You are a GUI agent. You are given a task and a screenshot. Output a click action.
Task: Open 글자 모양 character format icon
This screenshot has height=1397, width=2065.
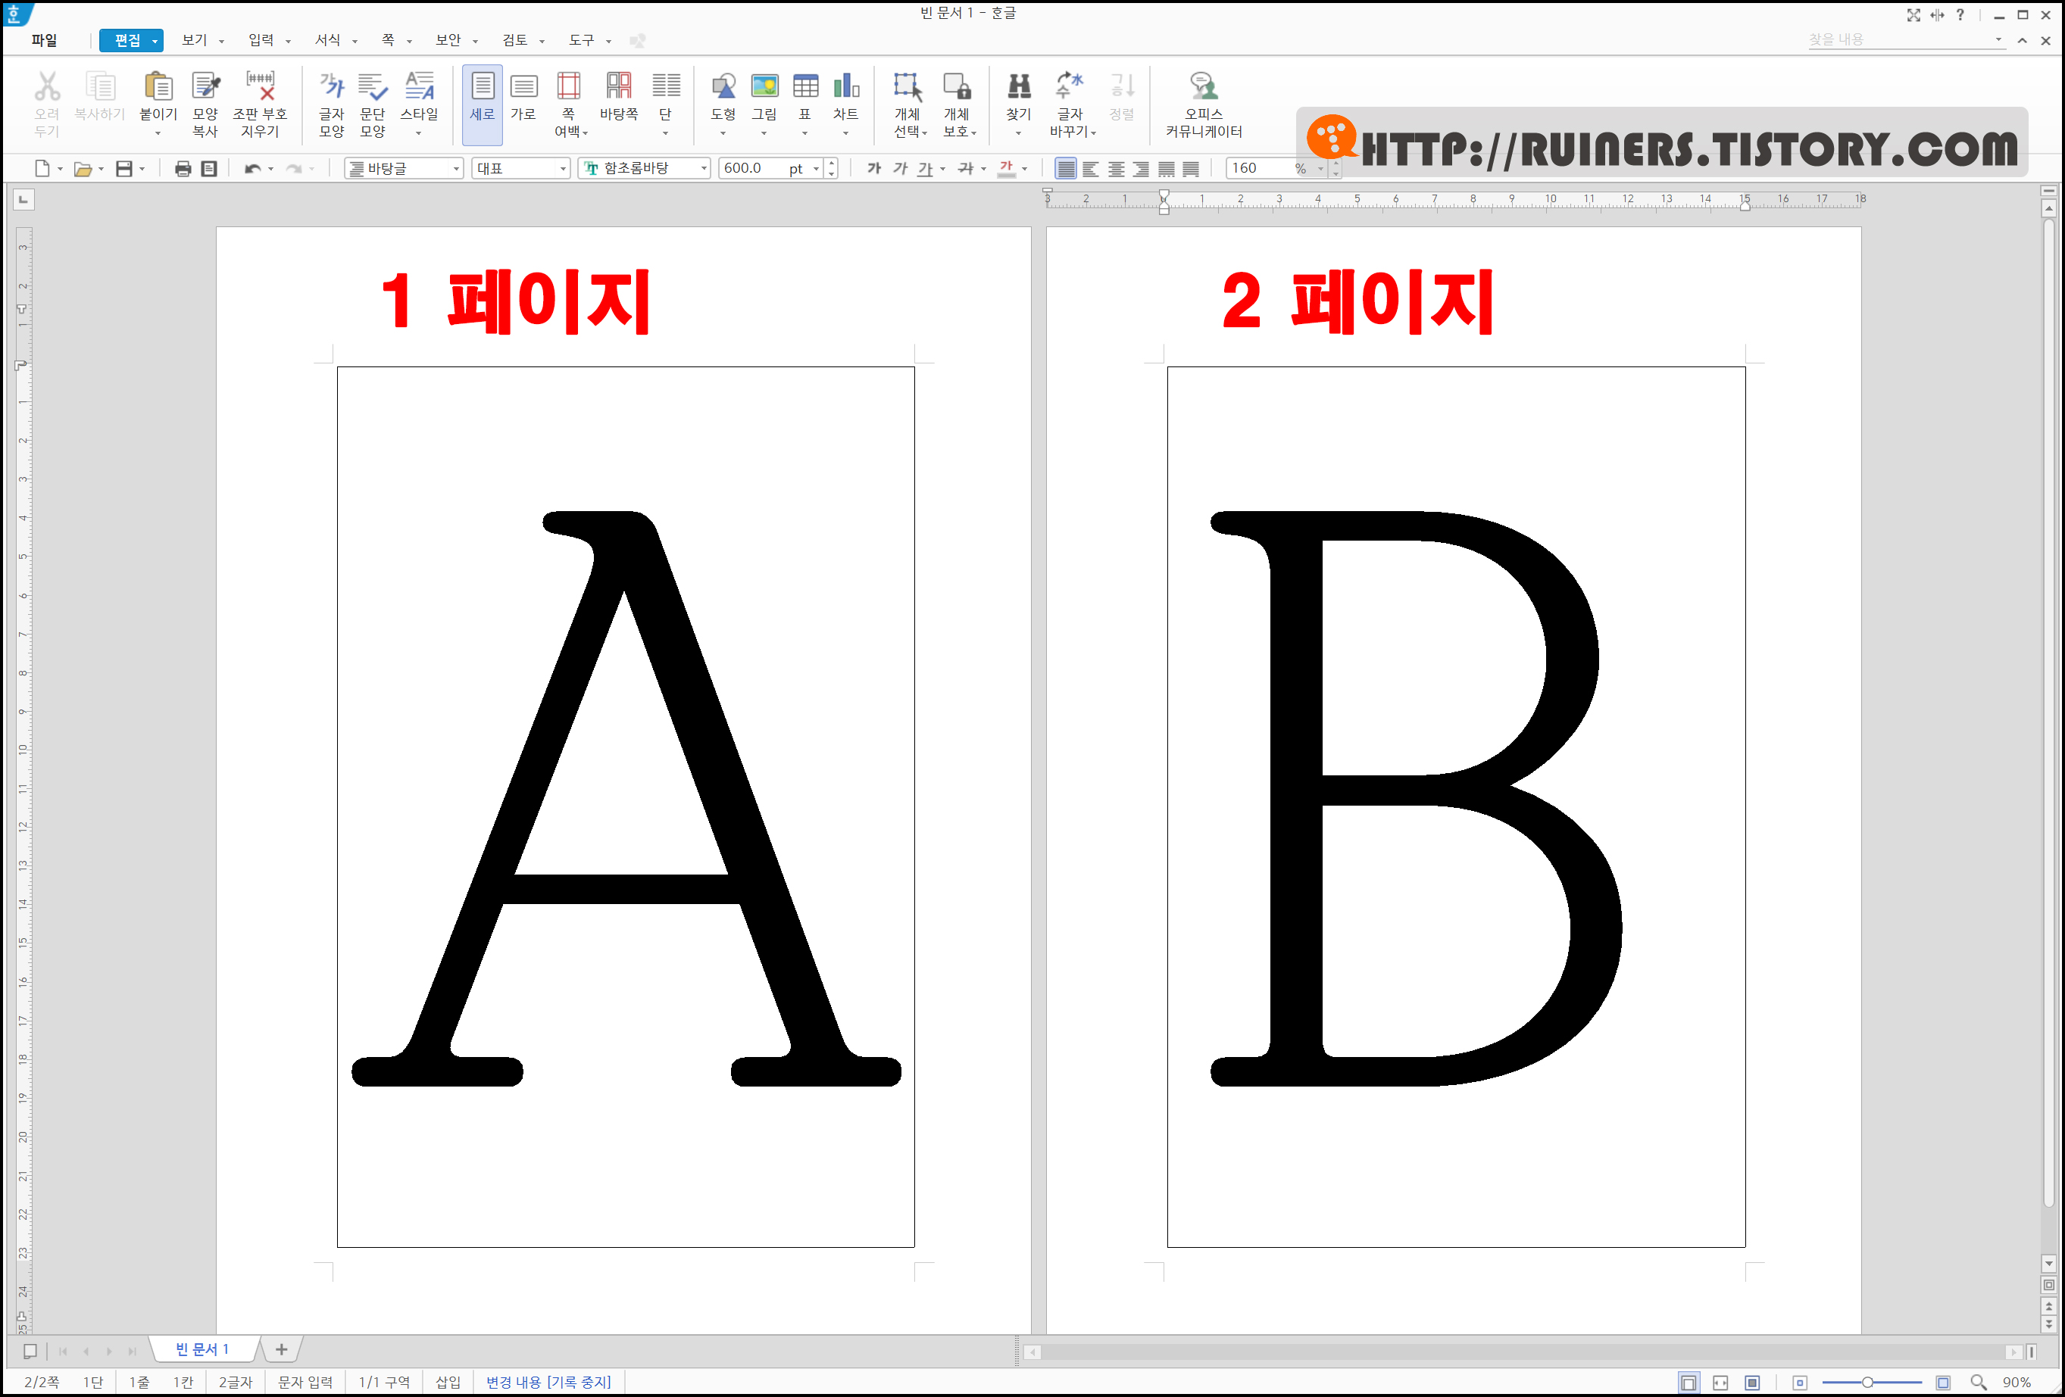(330, 87)
